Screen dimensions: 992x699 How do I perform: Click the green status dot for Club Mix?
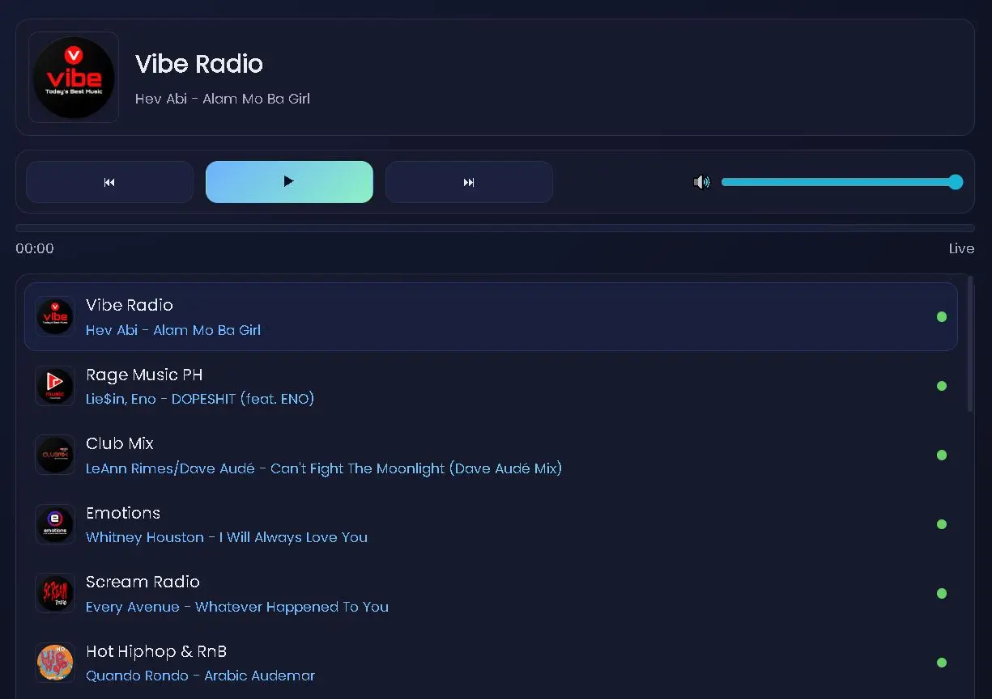coord(942,455)
